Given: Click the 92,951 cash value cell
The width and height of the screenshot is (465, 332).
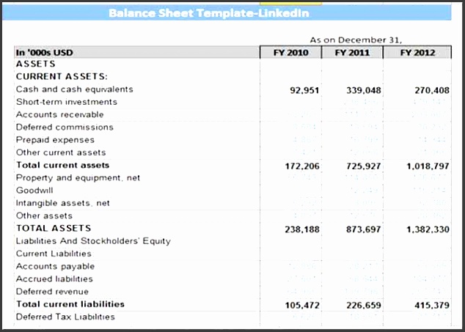Looking at the screenshot, I should click(x=304, y=91).
